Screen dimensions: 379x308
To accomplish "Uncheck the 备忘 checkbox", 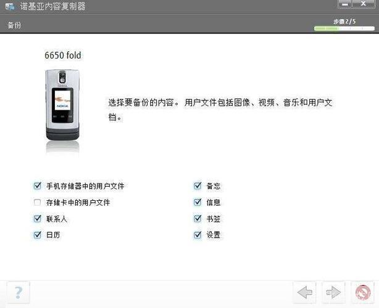I will [198, 186].
